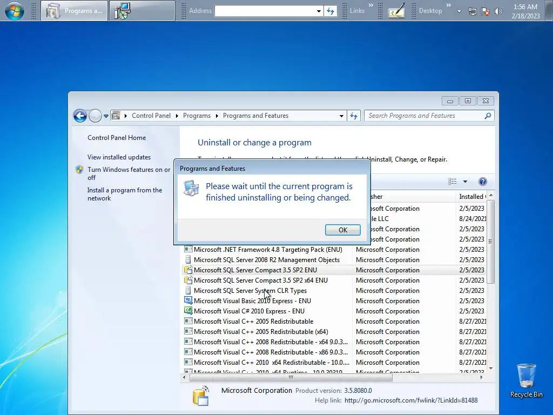This screenshot has width=553, height=415.
Task: Open Install a program from the network
Action: [x=125, y=194]
